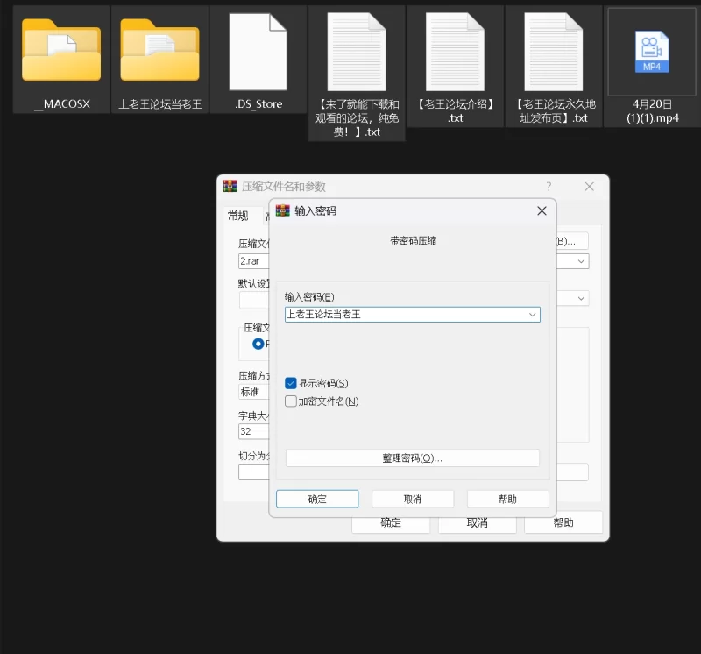Click the WinRAR icon in the 输入密码 title bar
Image resolution: width=701 pixels, height=654 pixels.
(282, 210)
